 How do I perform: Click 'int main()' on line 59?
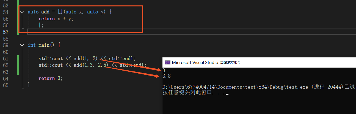(42, 45)
